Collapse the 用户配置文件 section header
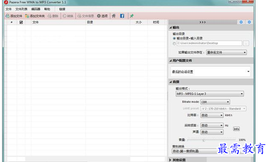Screen dimensions: 269x162 click(x=211, y=61)
